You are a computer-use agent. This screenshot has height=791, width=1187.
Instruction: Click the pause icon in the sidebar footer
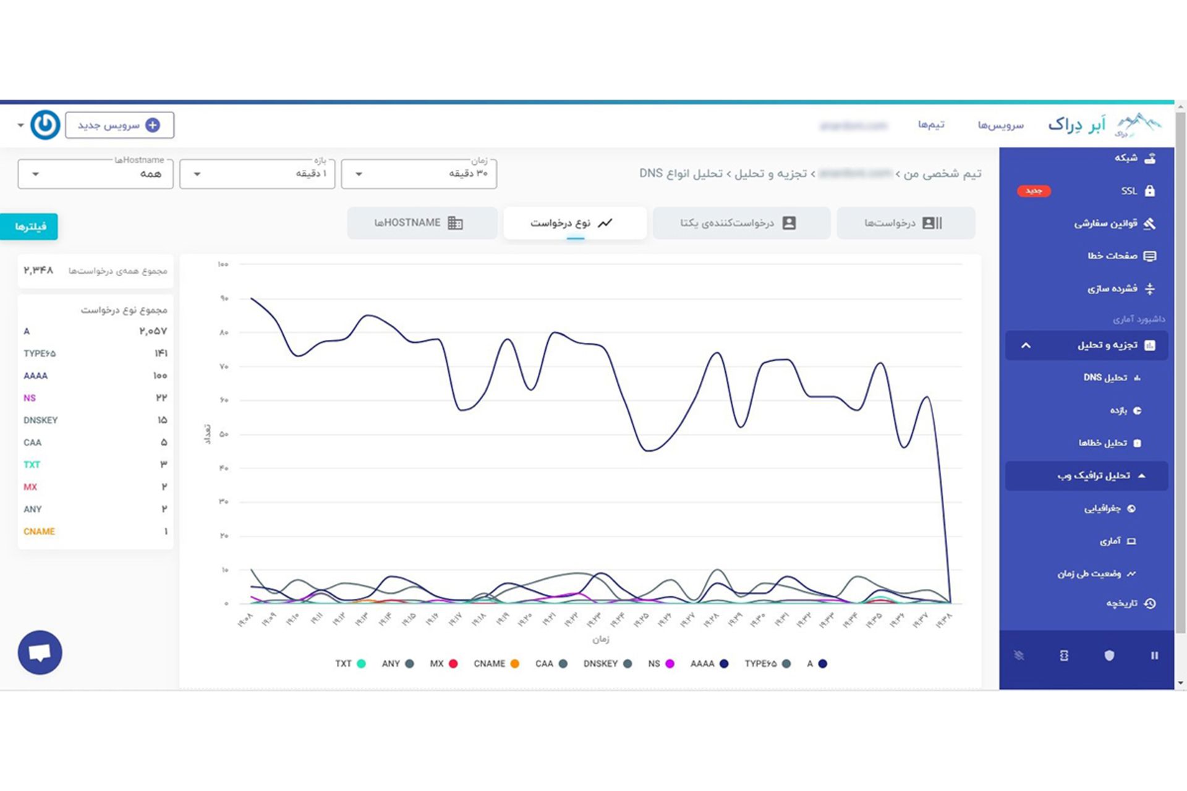point(1154,656)
